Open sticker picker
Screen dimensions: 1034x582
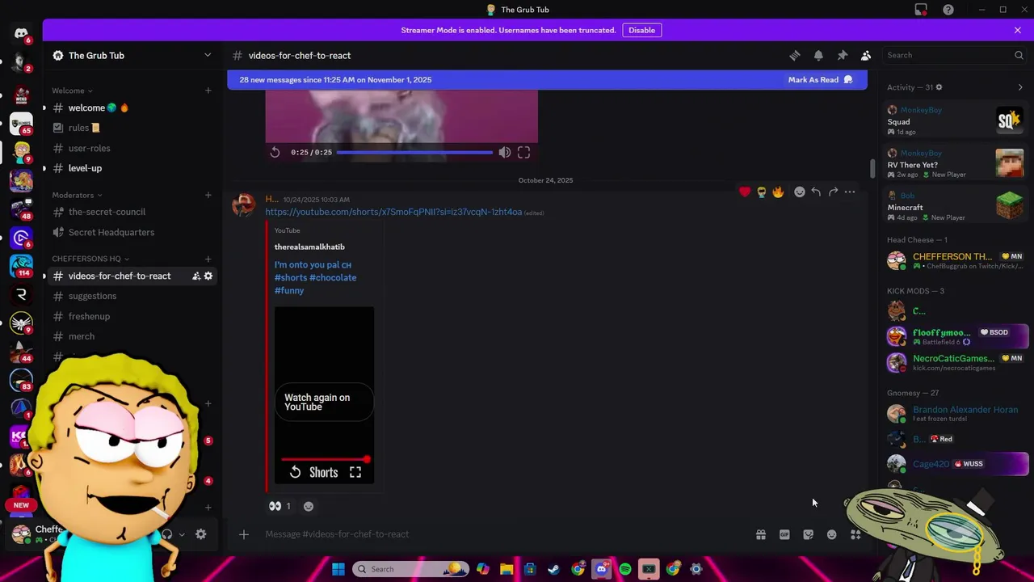pos(808,534)
